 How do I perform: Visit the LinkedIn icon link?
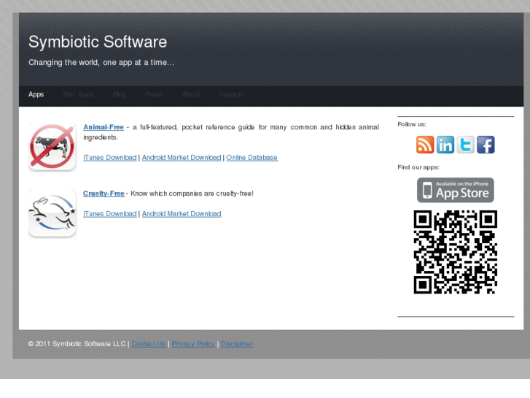click(445, 145)
